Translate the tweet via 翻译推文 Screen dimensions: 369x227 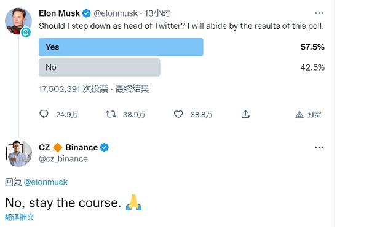click(20, 217)
